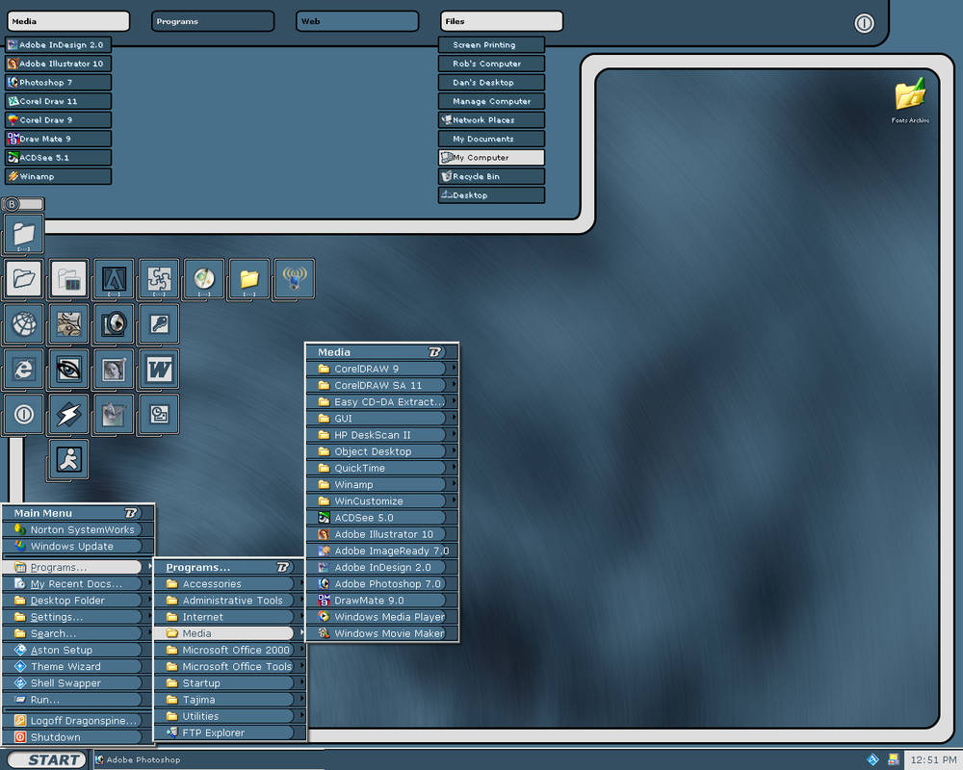Click the camera lens toolbar tile
Viewport: 963px width, 770px height.
point(115,323)
